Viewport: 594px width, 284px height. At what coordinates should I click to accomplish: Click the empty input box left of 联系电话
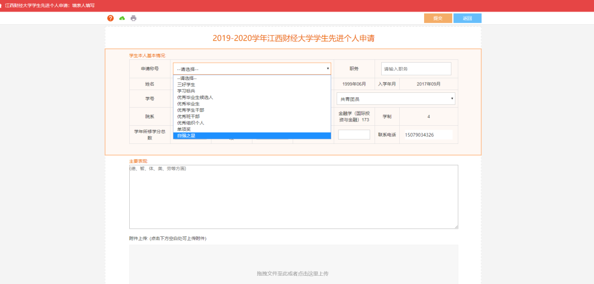click(354, 135)
